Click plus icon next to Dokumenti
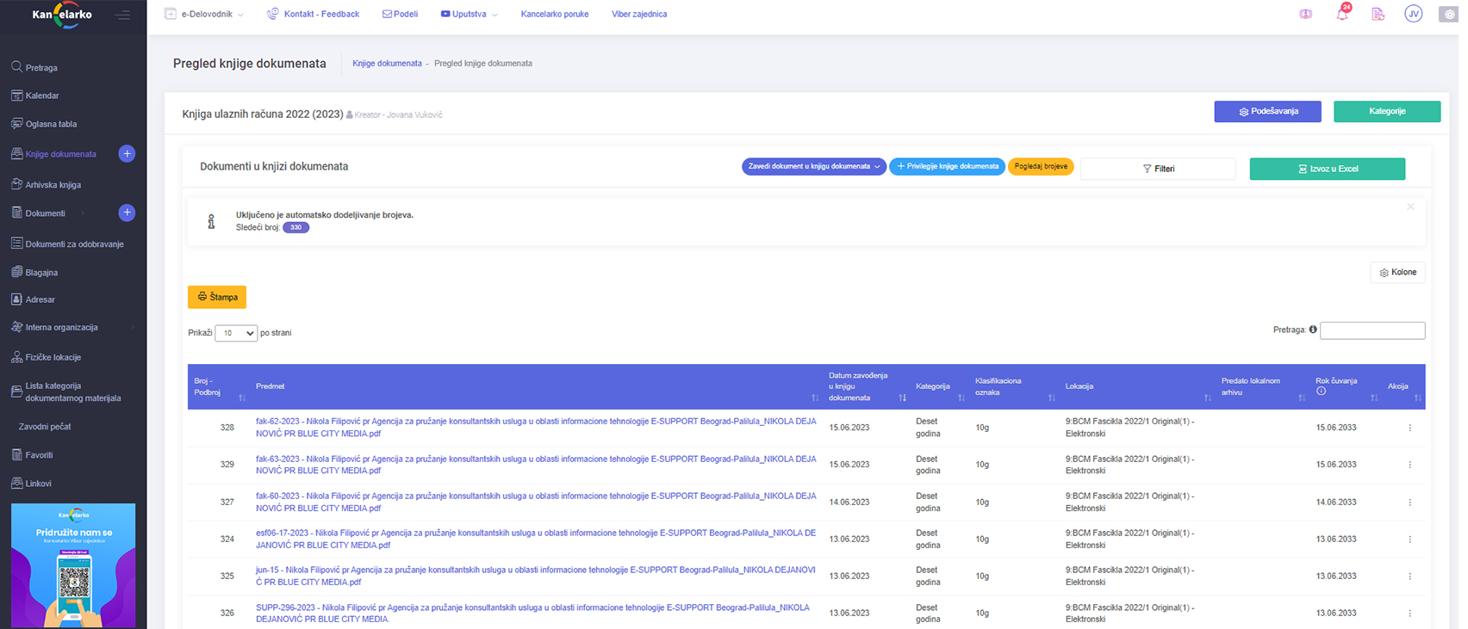 point(127,213)
